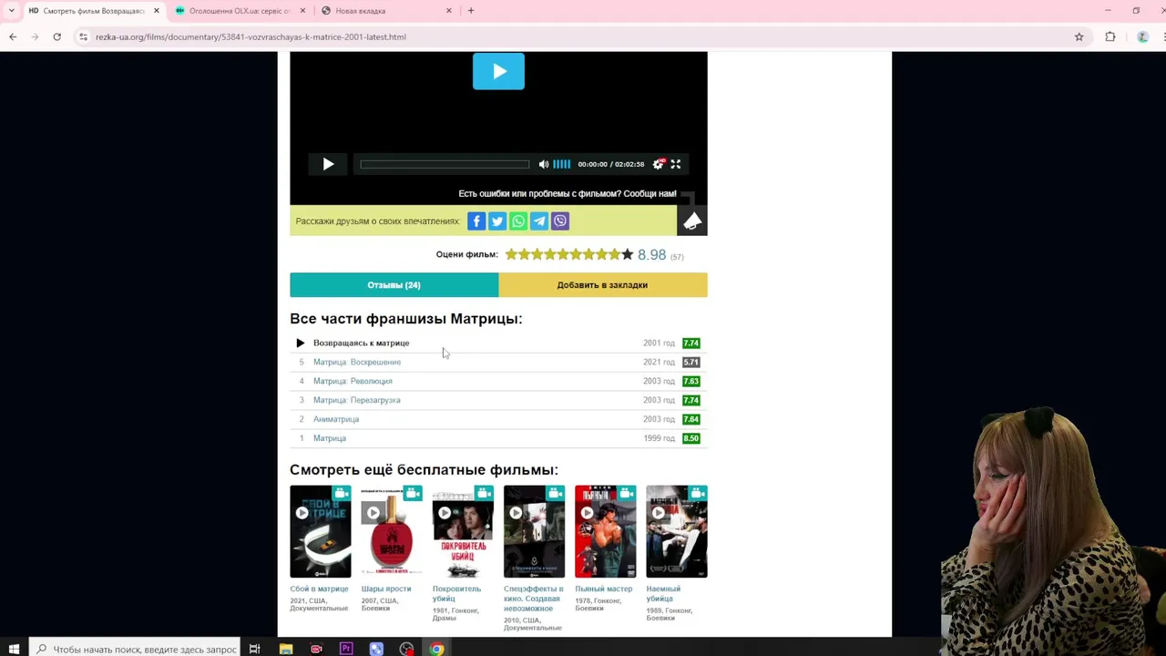
Task: Open 'Матрица' 1999 film link
Action: [x=330, y=438]
